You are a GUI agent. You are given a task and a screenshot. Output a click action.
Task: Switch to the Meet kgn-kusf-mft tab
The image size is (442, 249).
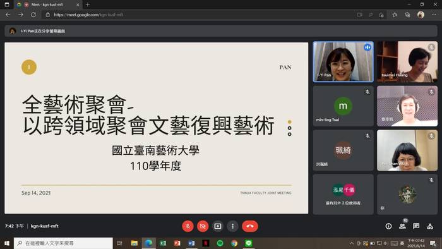[x=47, y=4]
